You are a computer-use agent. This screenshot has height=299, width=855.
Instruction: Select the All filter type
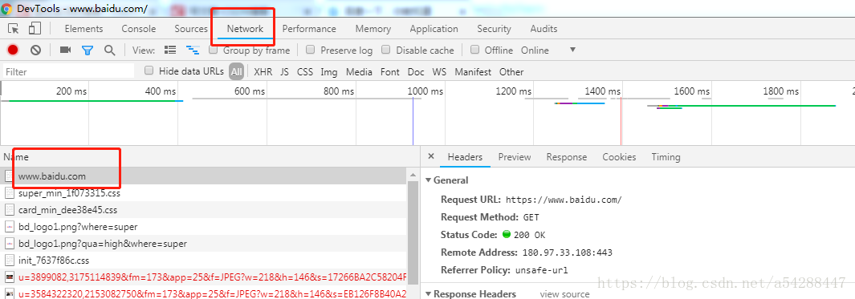pos(236,71)
